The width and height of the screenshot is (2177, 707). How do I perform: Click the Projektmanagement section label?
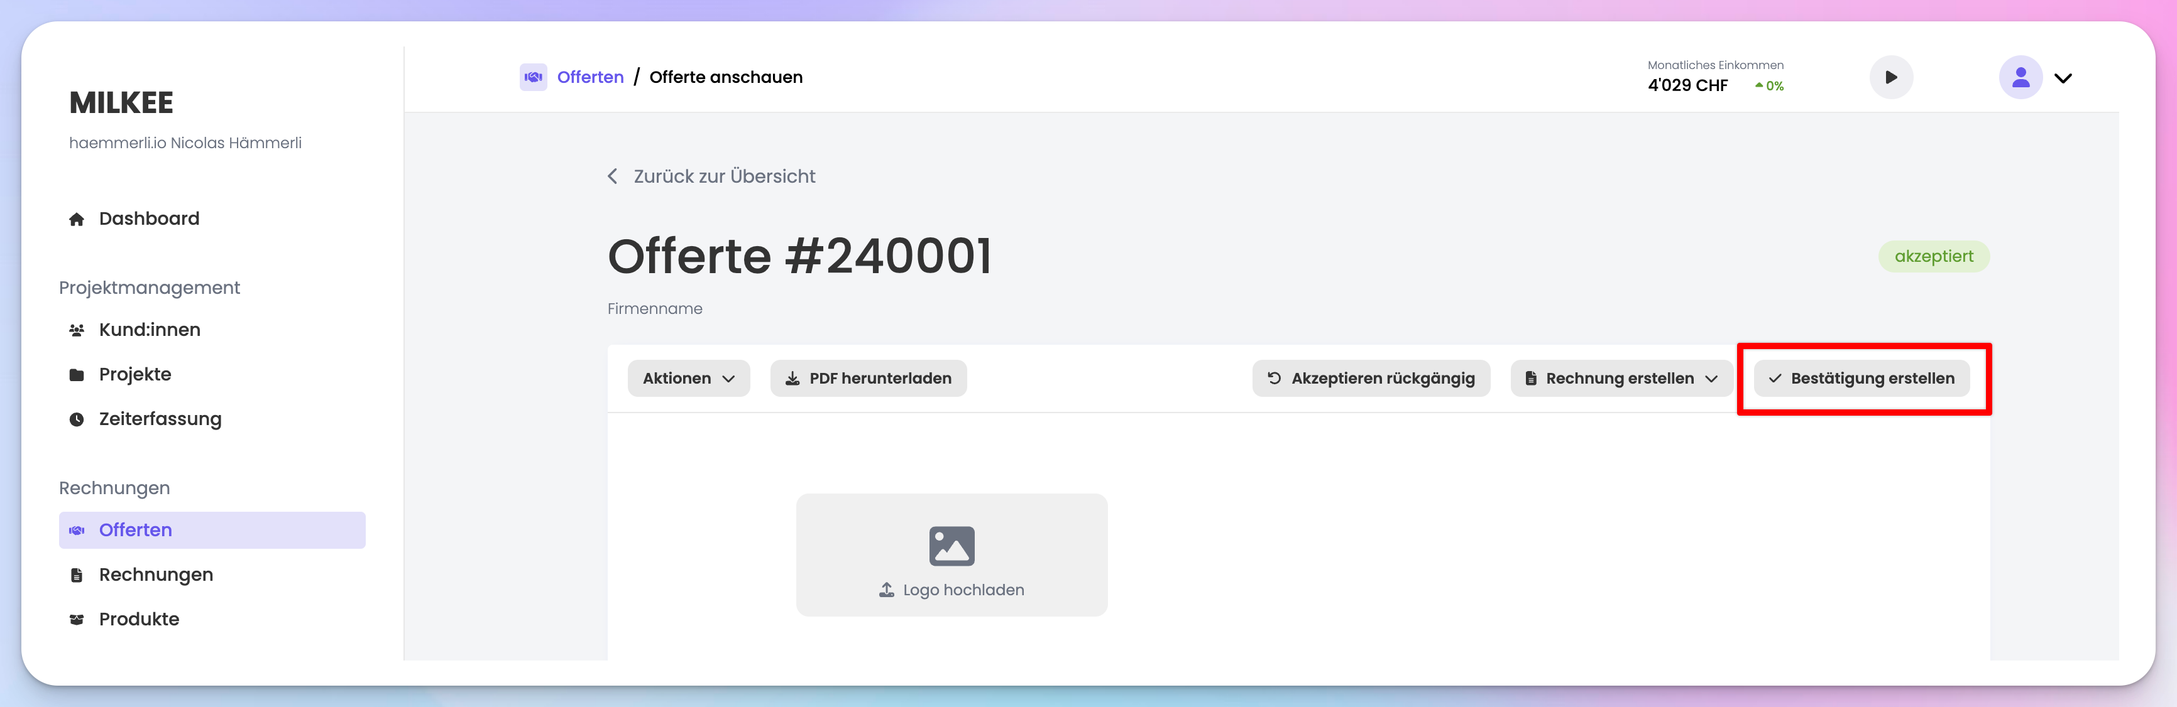[150, 288]
